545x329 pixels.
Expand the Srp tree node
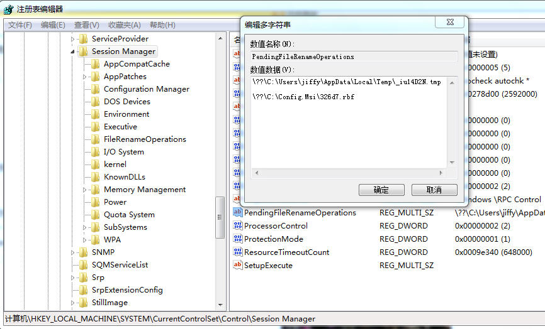tap(72, 278)
